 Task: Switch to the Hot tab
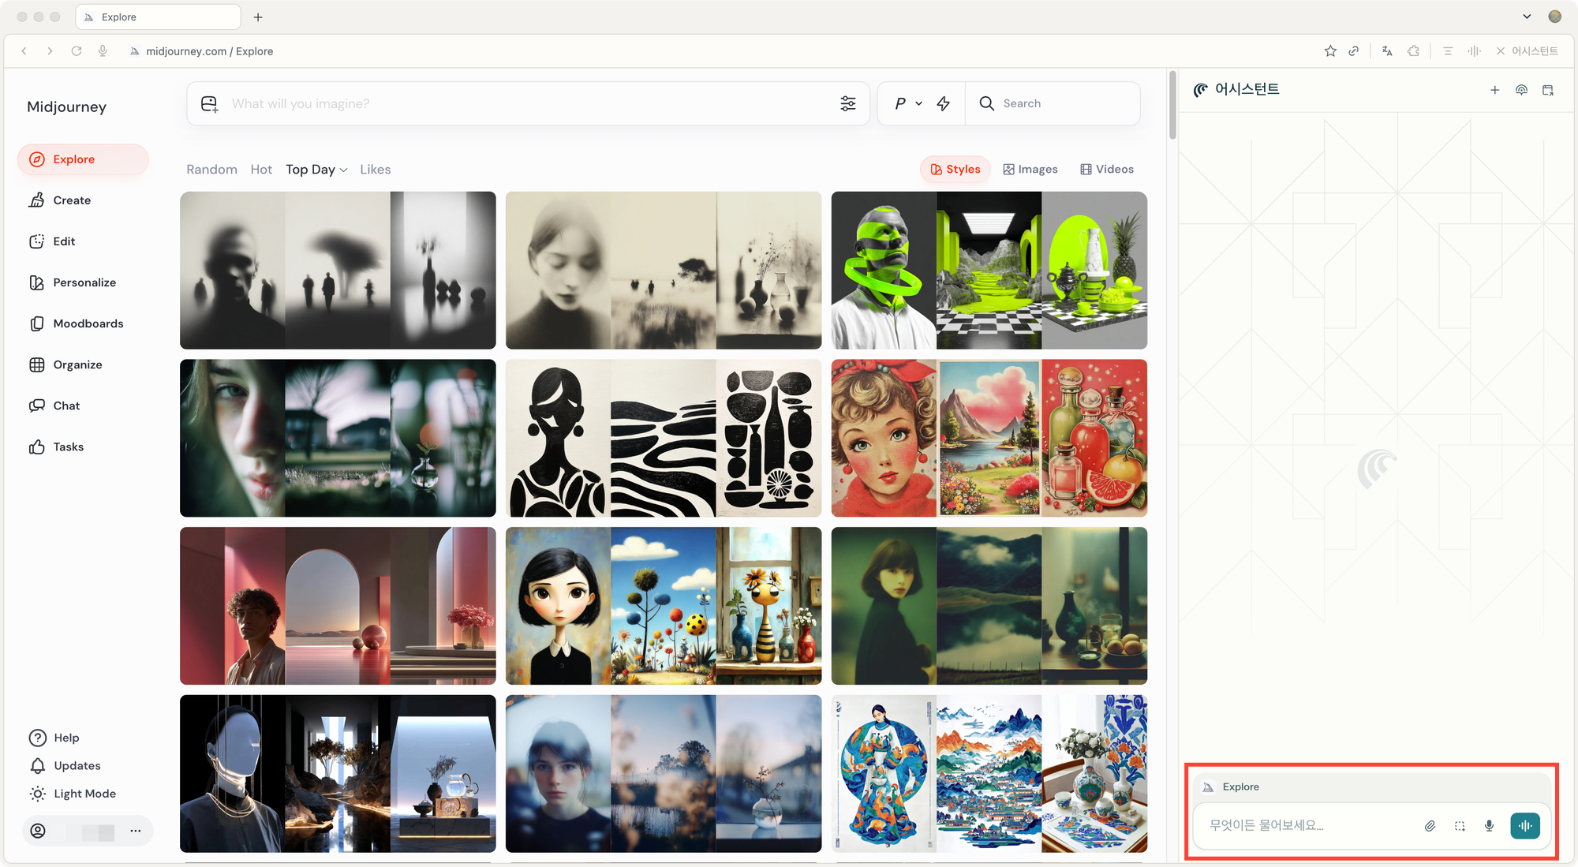pos(261,170)
